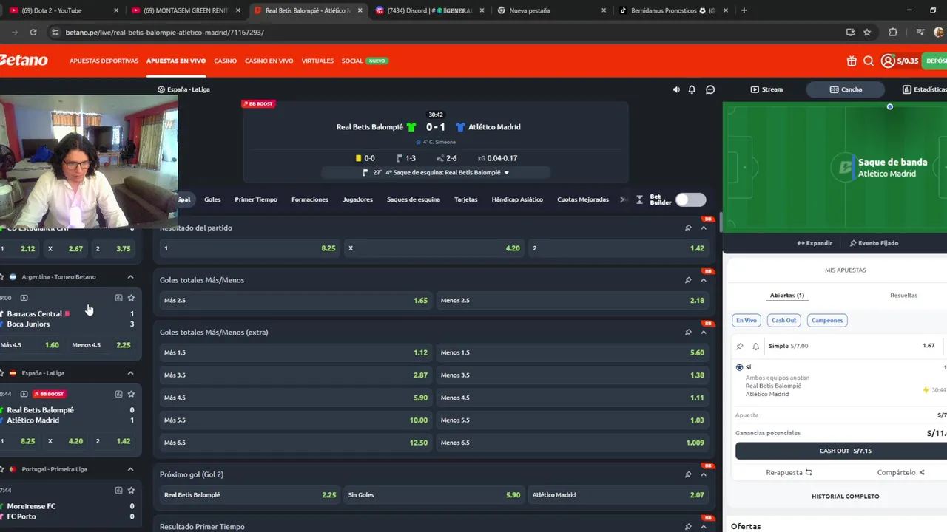Viewport: 947px width, 532px height.
Task: Open stats icon for Moreirense match
Action: (x=118, y=490)
